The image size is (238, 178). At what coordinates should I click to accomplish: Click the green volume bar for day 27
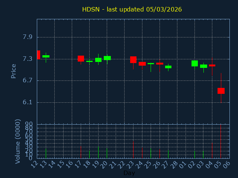click(x=168, y=154)
